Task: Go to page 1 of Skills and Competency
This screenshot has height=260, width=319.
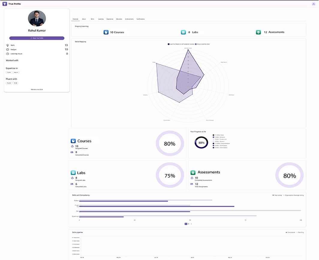Action: pyautogui.click(x=186, y=224)
